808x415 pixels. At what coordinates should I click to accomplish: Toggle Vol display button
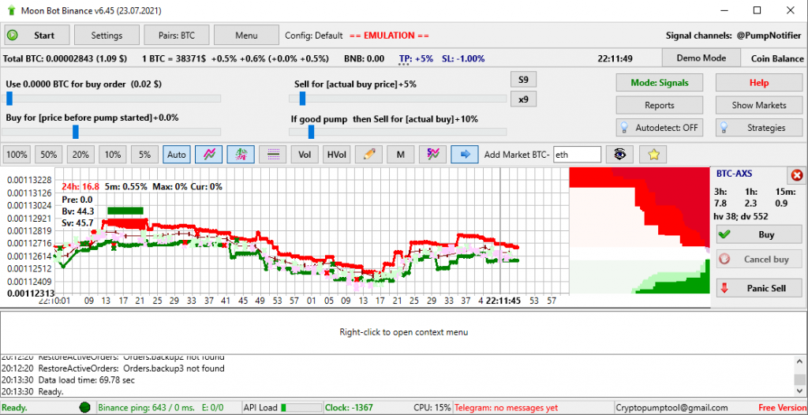pos(305,154)
